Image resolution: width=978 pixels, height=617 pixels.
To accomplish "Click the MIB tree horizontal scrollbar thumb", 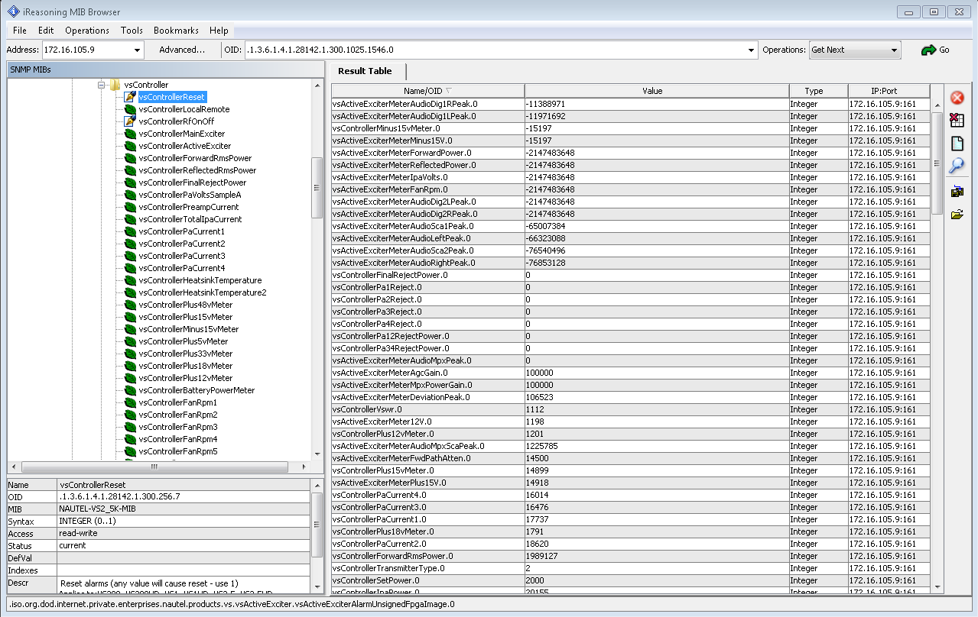I will tap(154, 467).
